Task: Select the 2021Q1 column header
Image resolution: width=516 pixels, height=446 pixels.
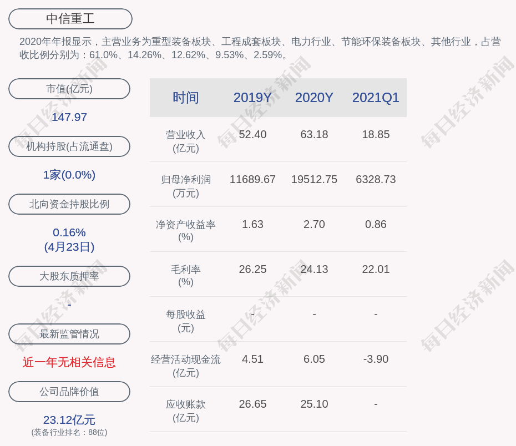Action: [x=376, y=98]
